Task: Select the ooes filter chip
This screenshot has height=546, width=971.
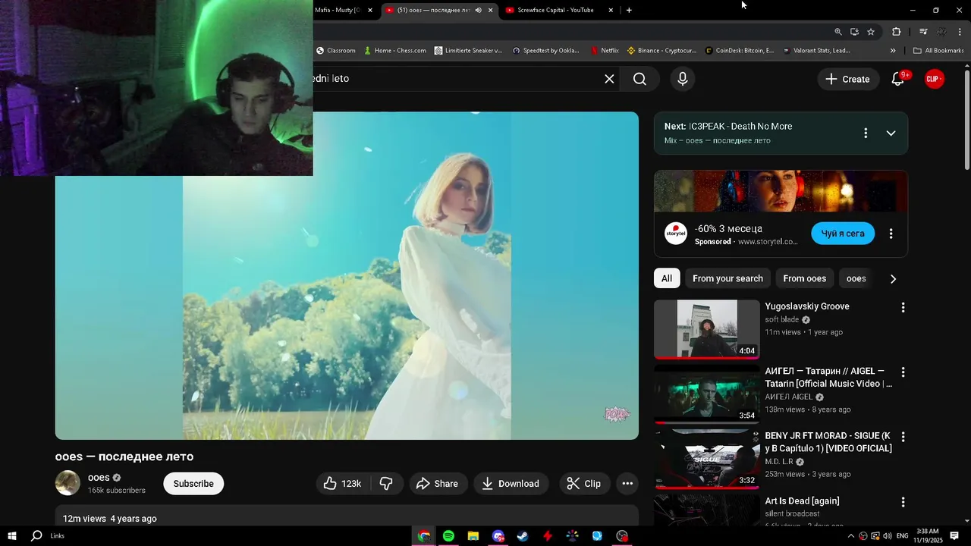Action: click(x=856, y=279)
